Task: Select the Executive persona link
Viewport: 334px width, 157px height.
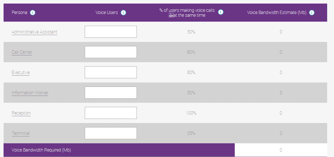Action: click(21, 72)
